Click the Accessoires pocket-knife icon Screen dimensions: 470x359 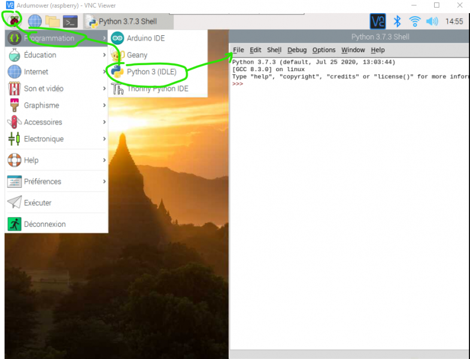[x=14, y=122]
